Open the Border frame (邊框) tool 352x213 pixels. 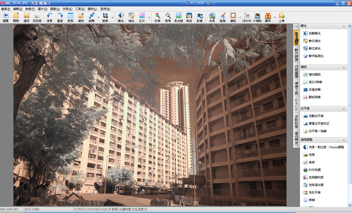pos(233,17)
